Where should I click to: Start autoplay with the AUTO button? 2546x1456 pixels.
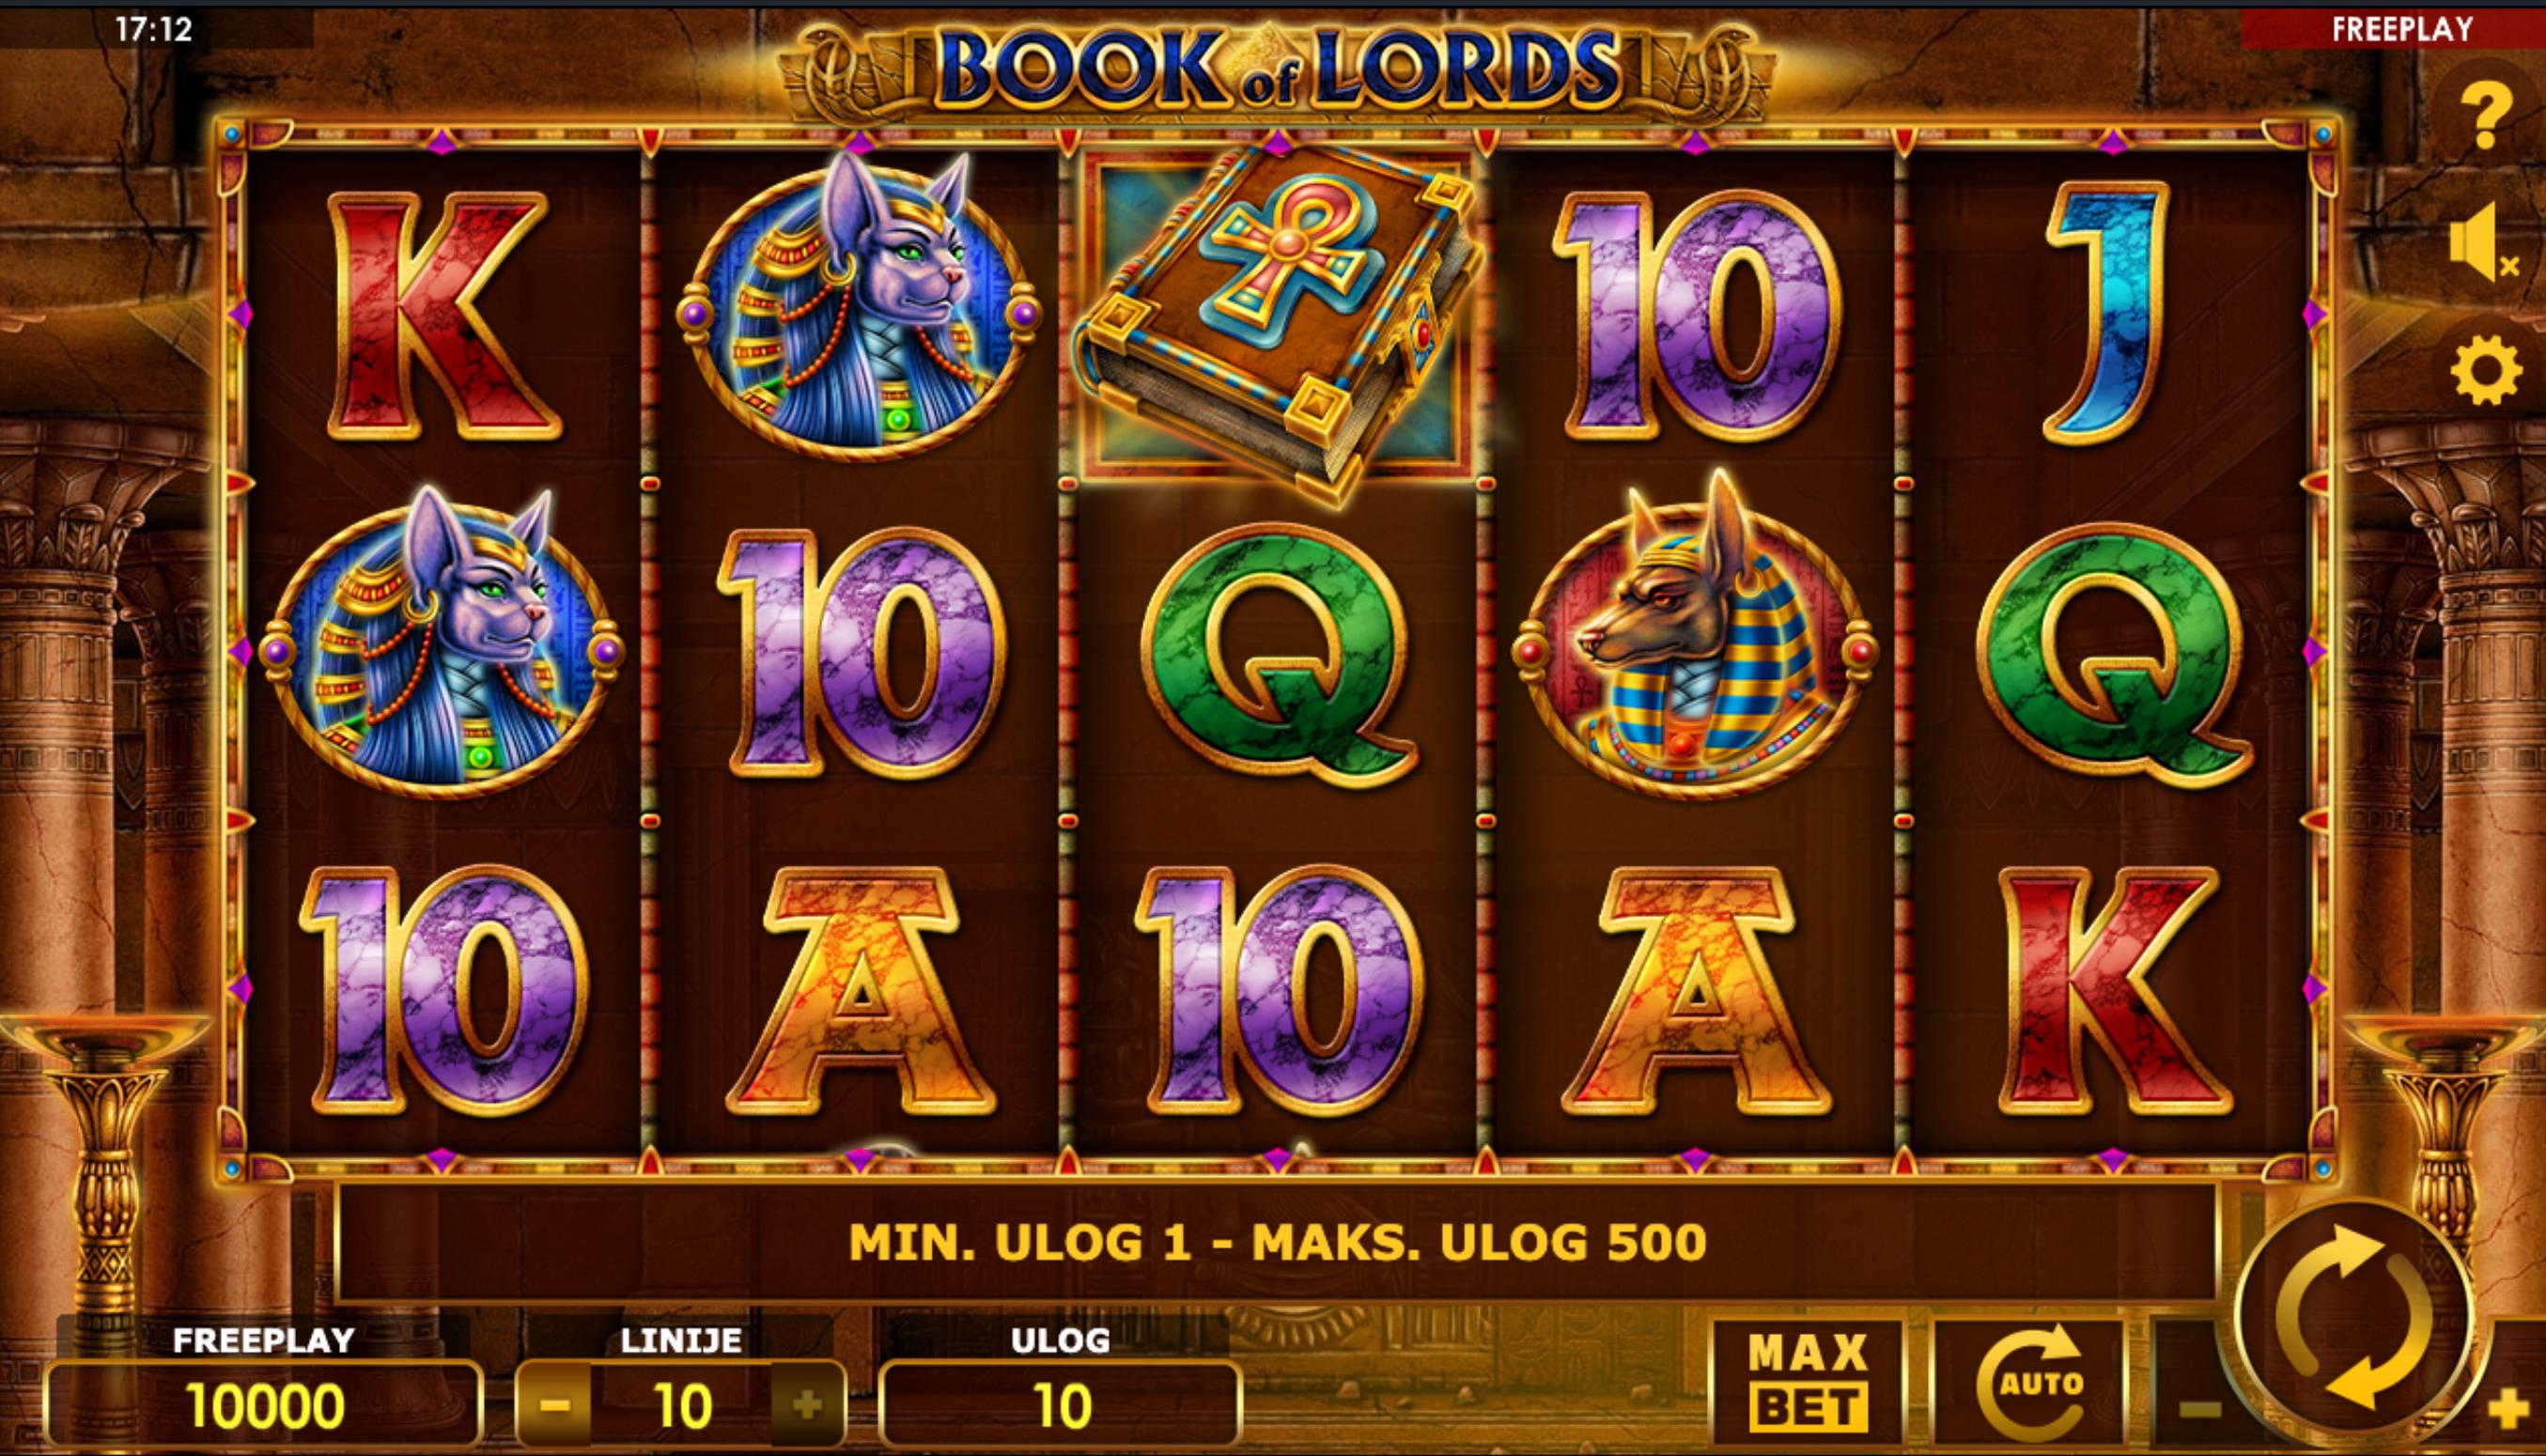(2028, 1383)
